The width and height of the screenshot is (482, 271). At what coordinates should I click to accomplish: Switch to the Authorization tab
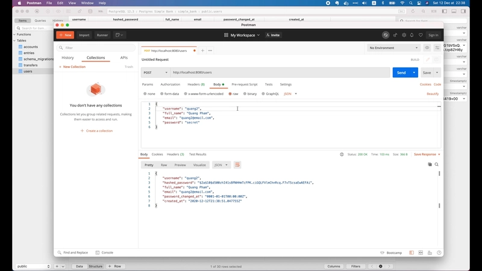coord(170,84)
